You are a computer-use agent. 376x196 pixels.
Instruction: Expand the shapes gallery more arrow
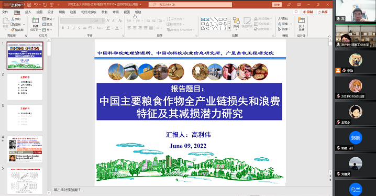pyautogui.click(x=229, y=28)
